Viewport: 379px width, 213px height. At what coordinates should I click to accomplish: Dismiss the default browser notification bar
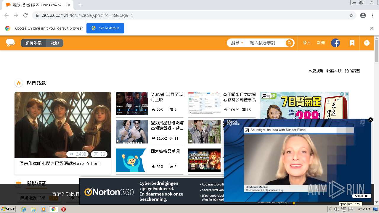372,28
